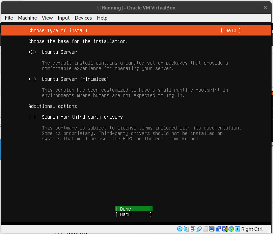Select Done to confirm install type
Screen dimensions: 273x234
(133, 209)
